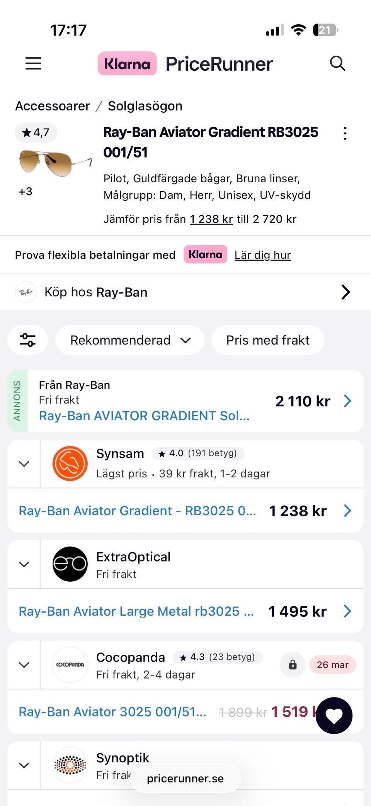Image resolution: width=371 pixels, height=806 pixels.
Task: Tap the ExtraOptical black logo
Action: point(70,564)
